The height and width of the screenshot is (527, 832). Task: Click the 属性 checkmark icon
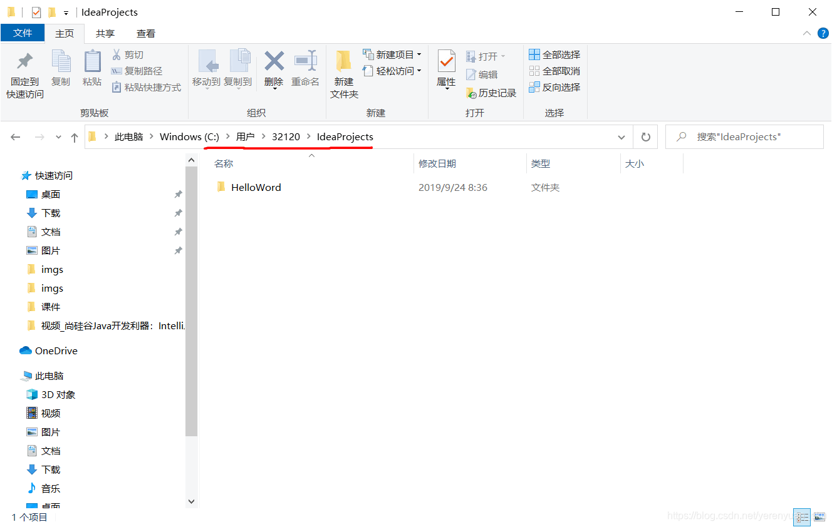click(446, 61)
